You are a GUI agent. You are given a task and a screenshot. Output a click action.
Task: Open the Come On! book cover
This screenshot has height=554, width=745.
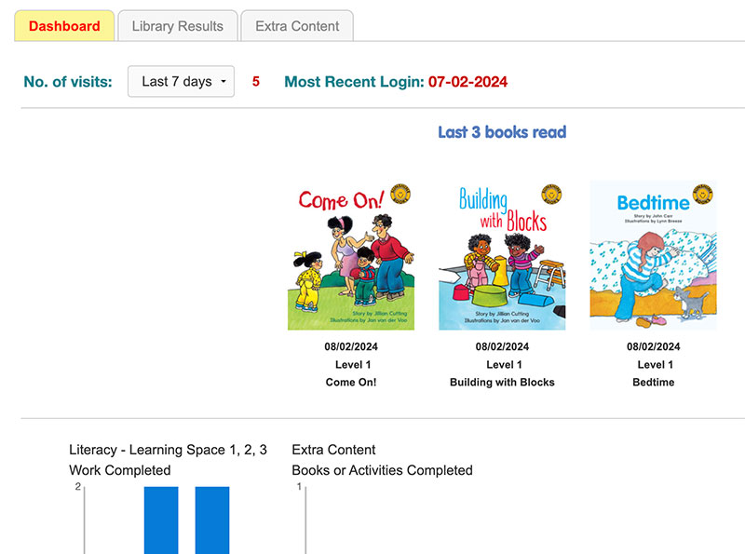pyautogui.click(x=351, y=256)
